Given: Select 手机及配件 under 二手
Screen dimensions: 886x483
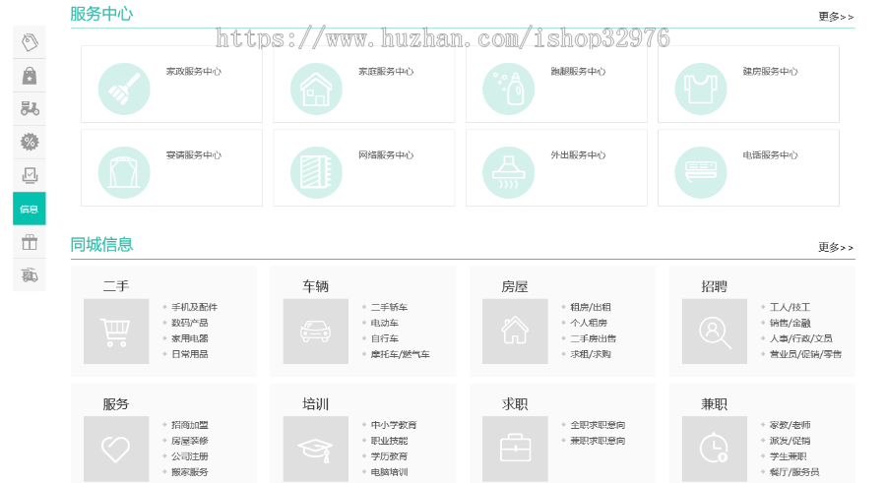Looking at the screenshot, I should coord(194,307).
